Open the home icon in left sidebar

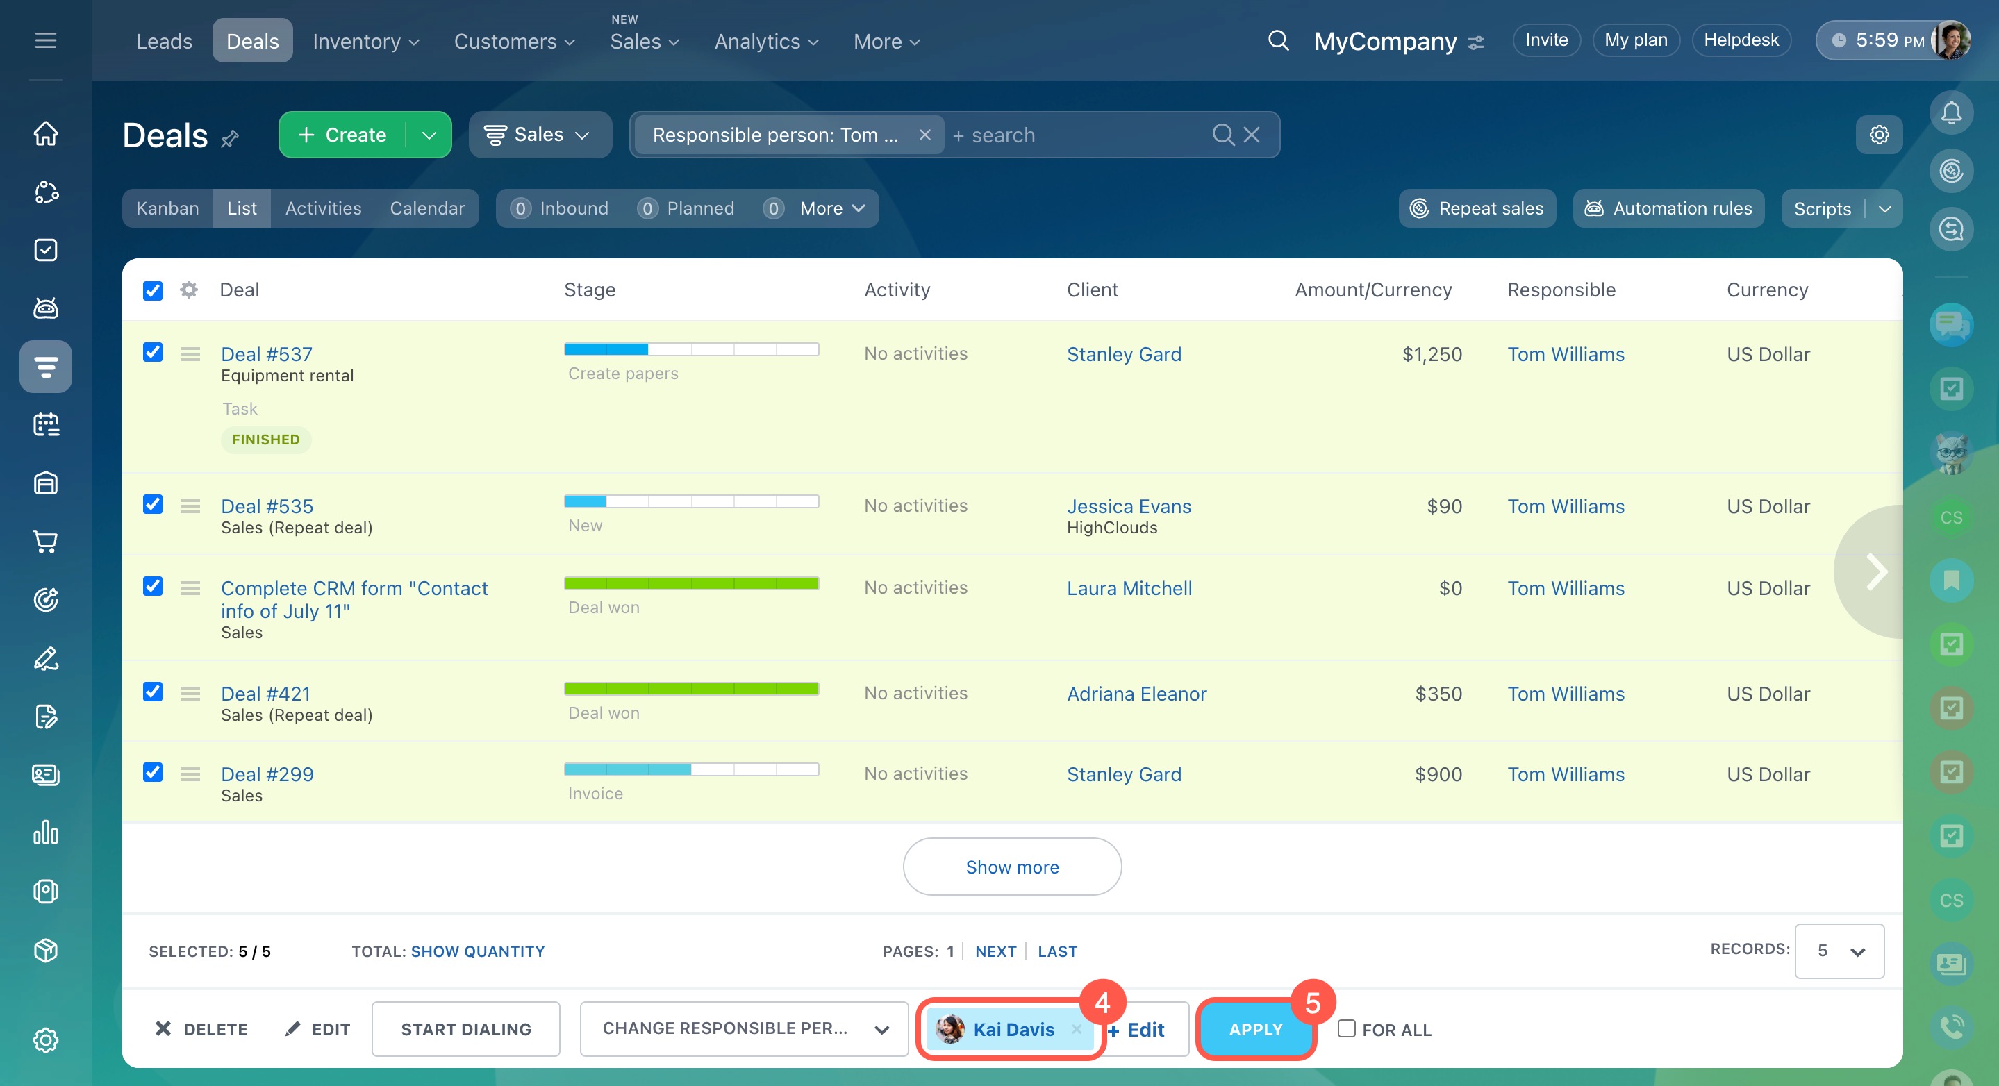tap(46, 133)
